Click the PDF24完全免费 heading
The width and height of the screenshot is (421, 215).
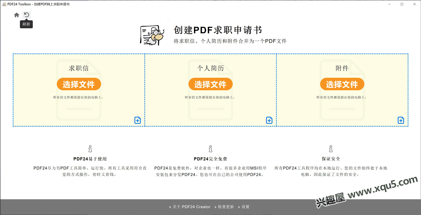click(x=210, y=159)
